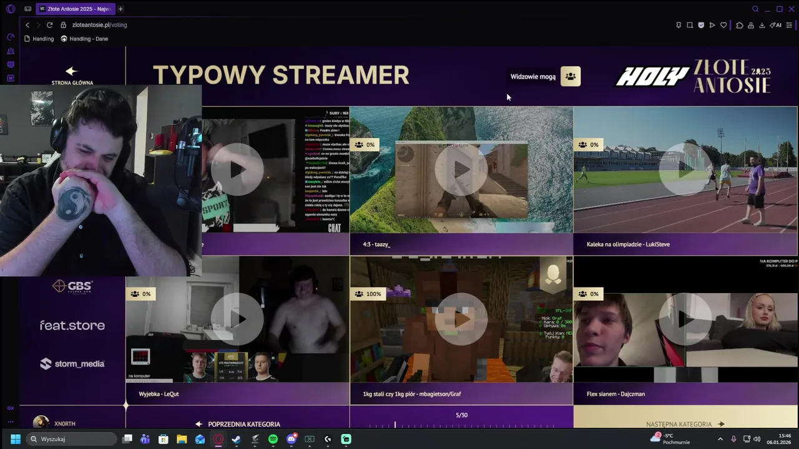Open the storm_media sponsor link

point(72,364)
